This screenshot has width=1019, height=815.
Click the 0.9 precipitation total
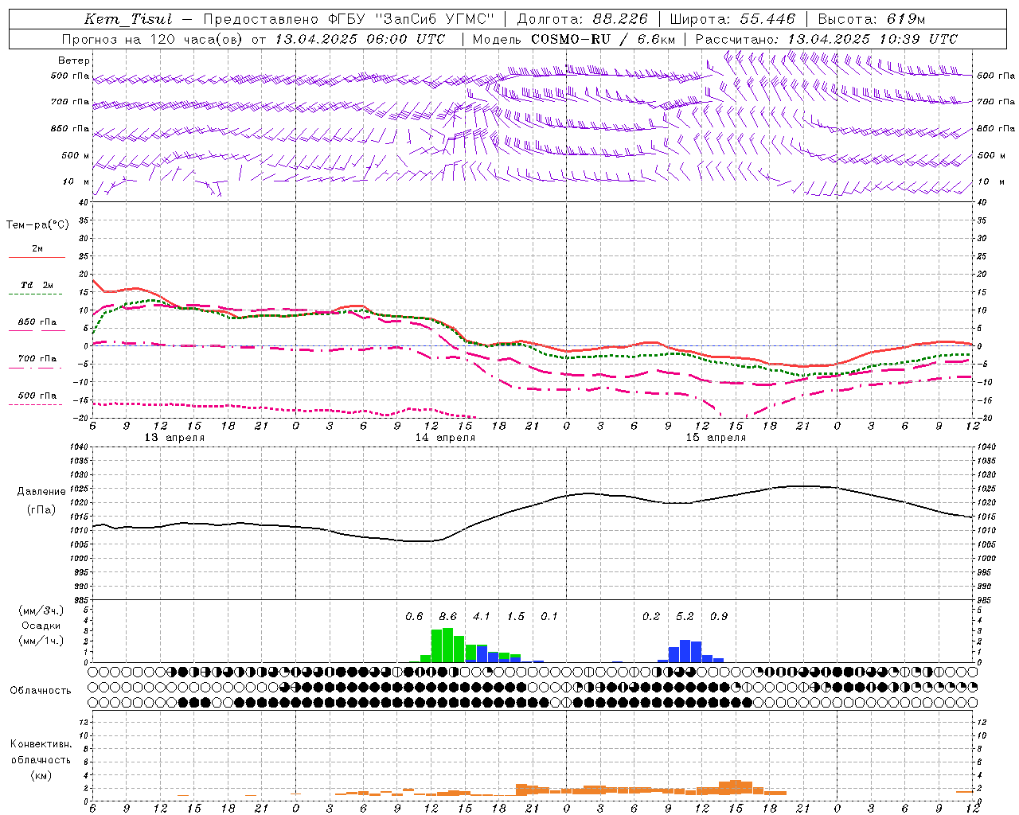pyautogui.click(x=719, y=616)
